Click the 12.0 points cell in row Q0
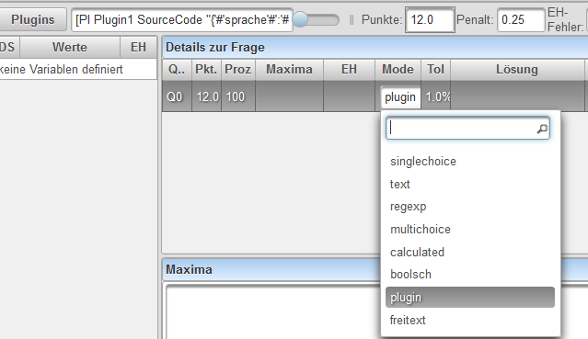588x339 pixels. pos(207,96)
